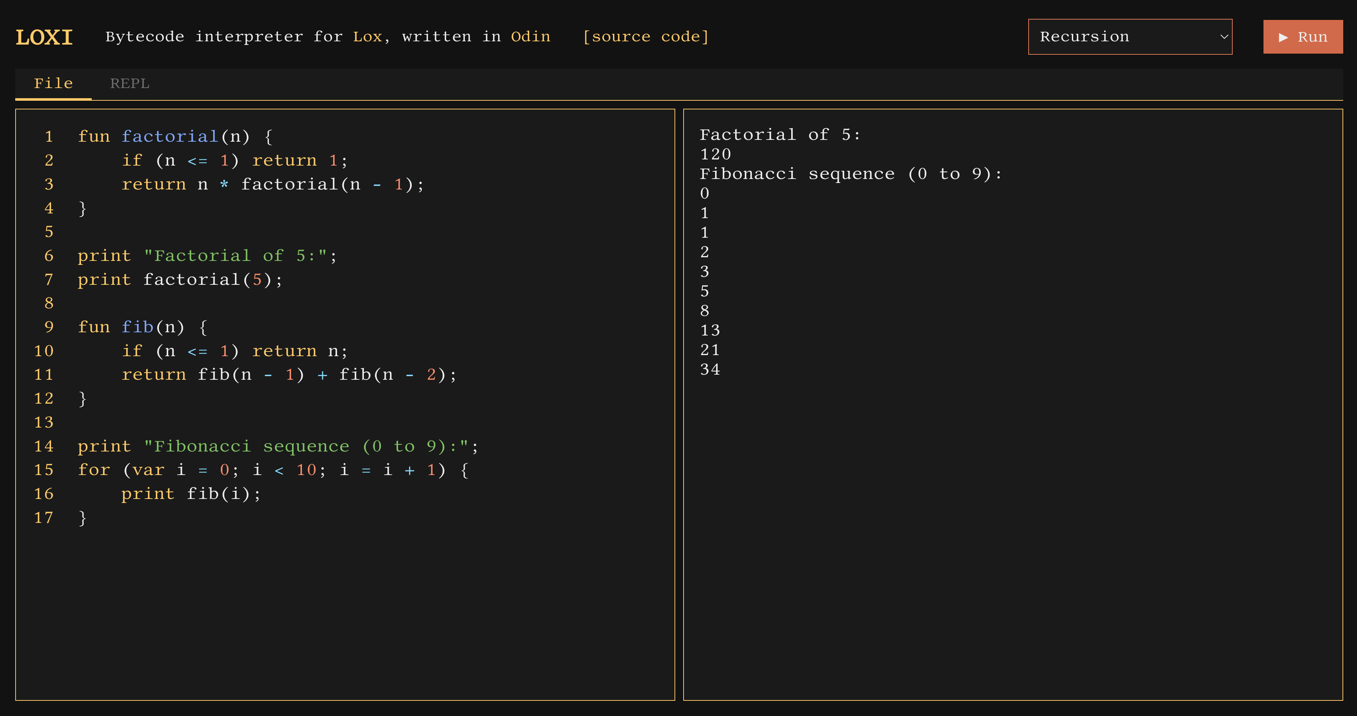The width and height of the screenshot is (1357, 716).
Task: Click the for loop line in editor
Action: (x=272, y=470)
